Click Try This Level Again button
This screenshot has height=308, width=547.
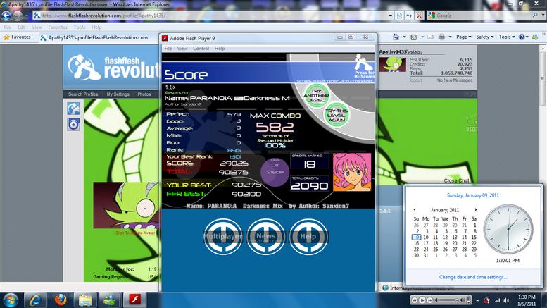(337, 115)
